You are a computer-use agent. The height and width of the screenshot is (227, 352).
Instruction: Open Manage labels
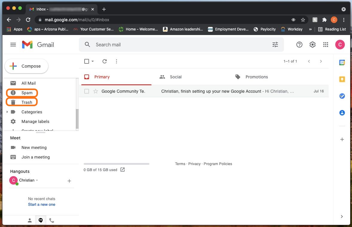pyautogui.click(x=35, y=121)
